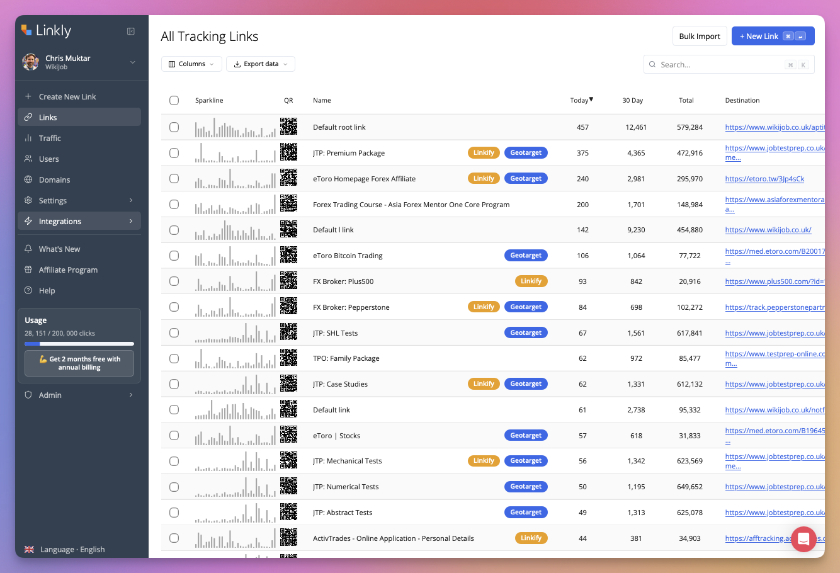Tick the checkbox for eToro Bitcoin Trading

pos(174,256)
